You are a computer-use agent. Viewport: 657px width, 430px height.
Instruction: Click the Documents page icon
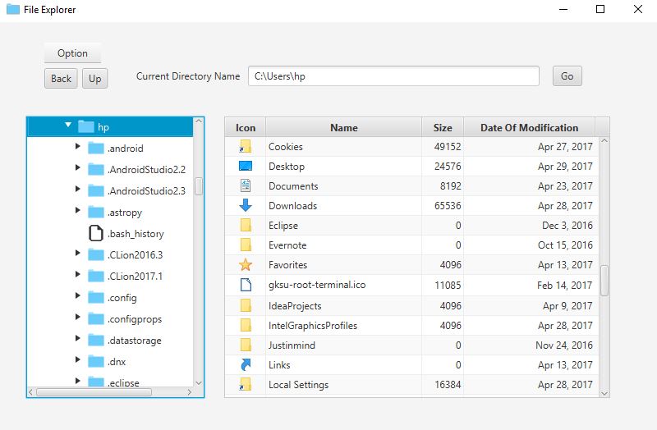[x=246, y=185]
